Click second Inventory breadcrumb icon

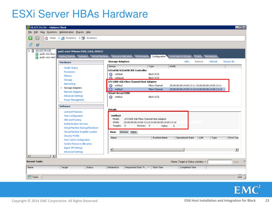(83, 38)
